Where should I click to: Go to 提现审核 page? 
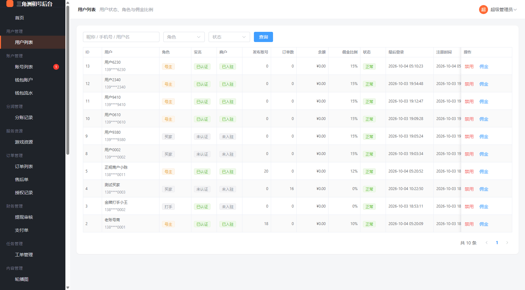[33, 217]
